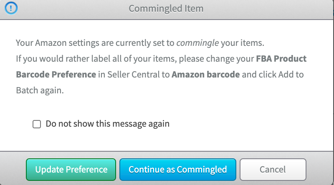Choose Continue as Commingled
Screen dimensions: 334x185
[177, 170]
